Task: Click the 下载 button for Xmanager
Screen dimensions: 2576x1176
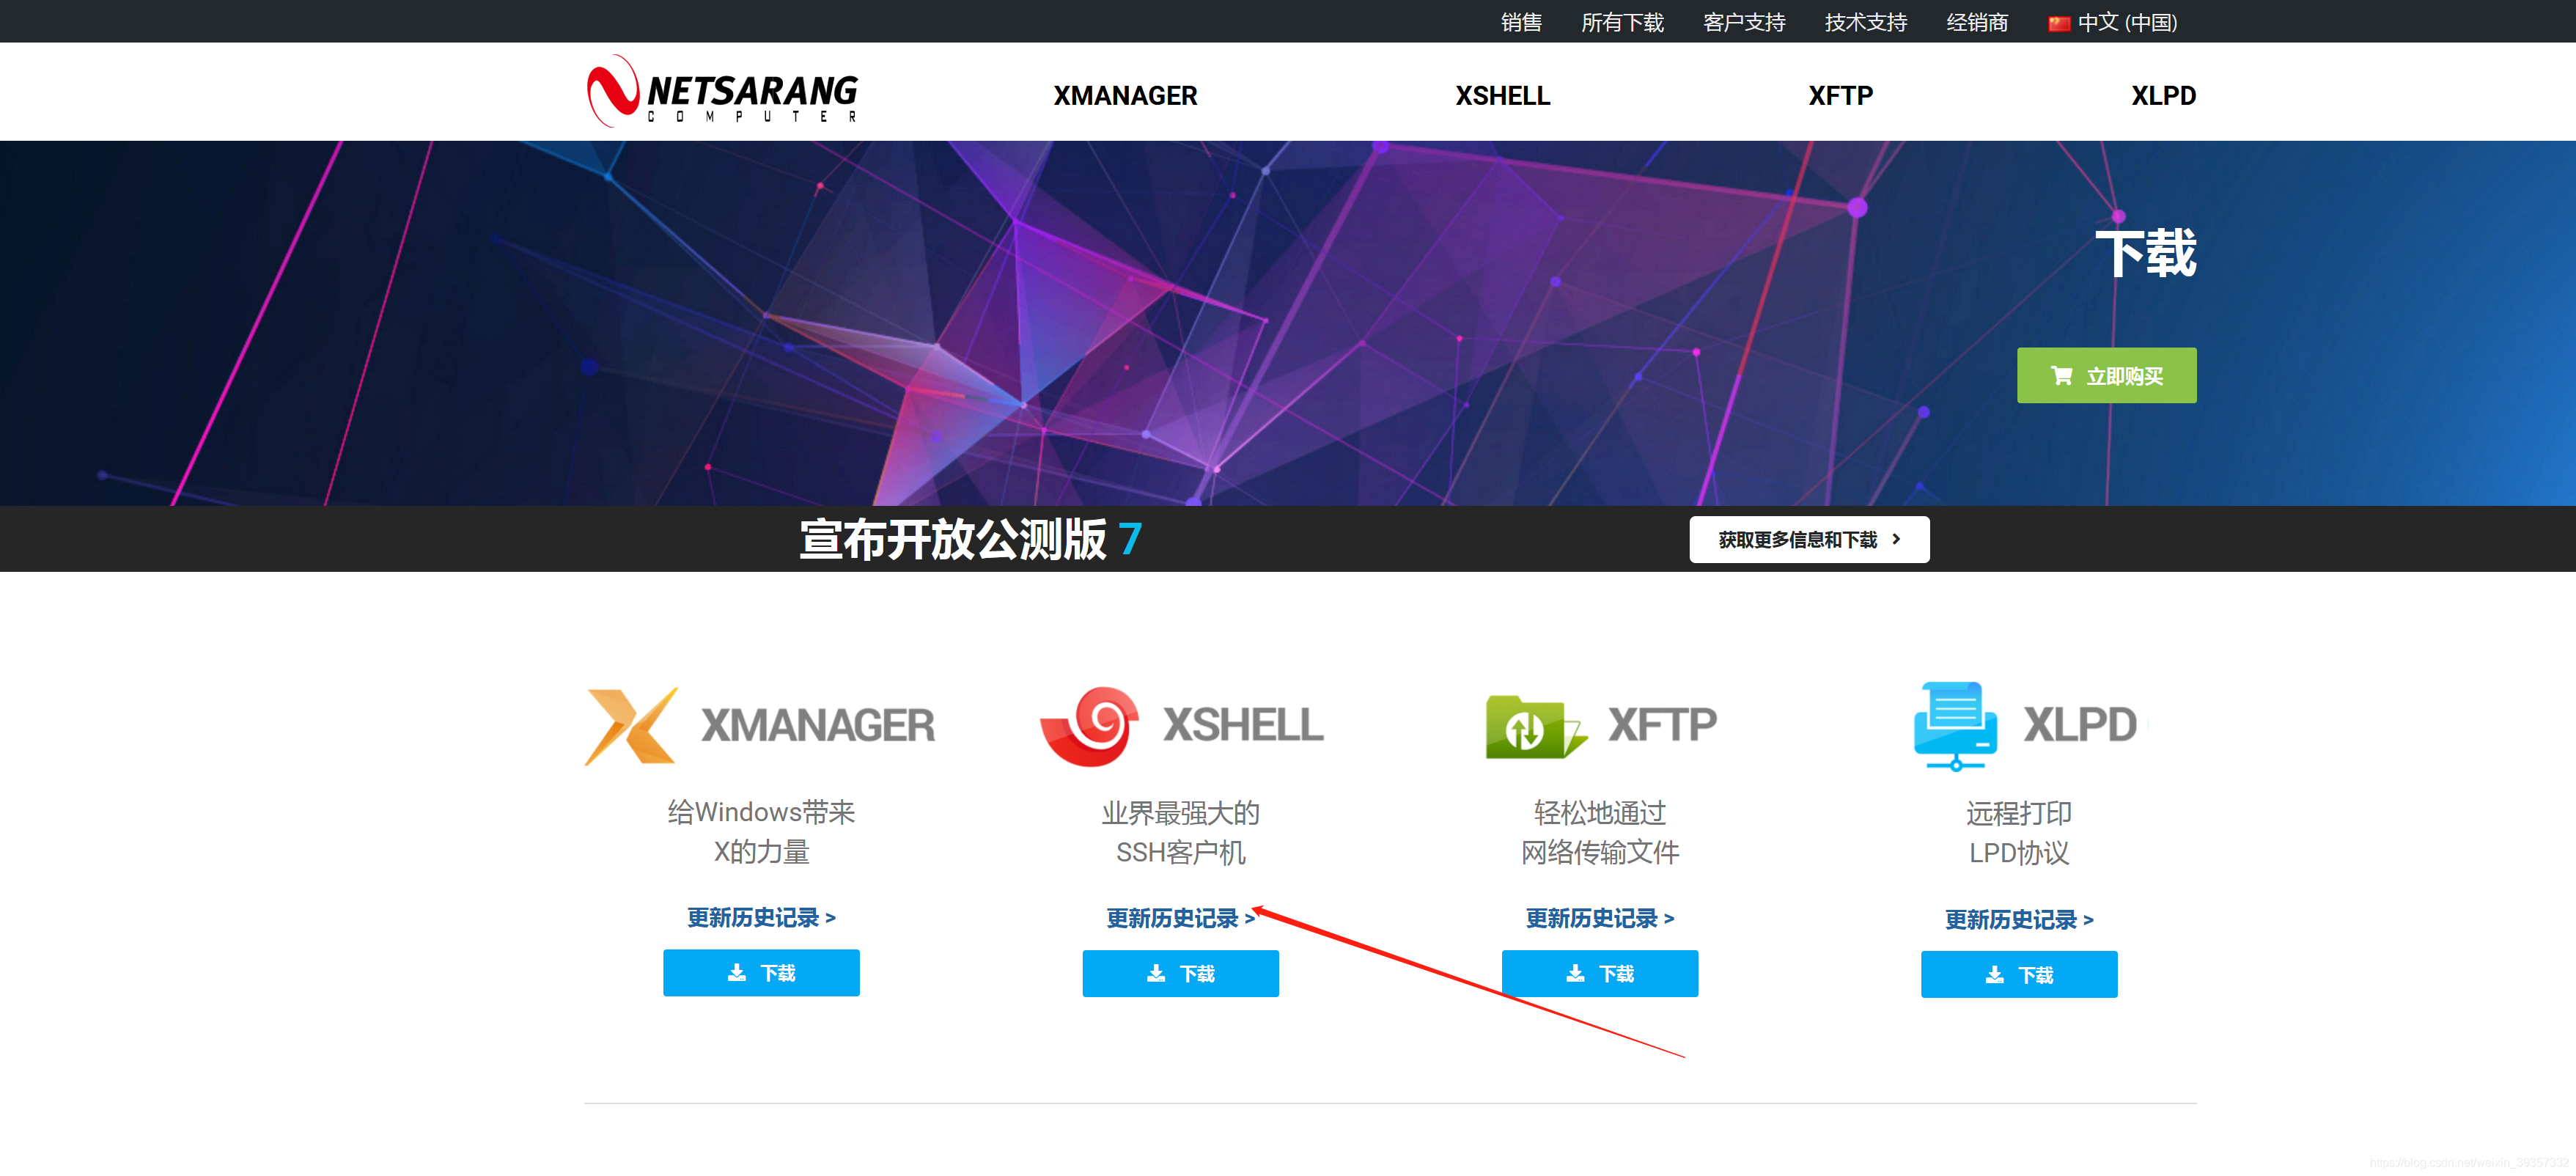Action: [x=761, y=972]
